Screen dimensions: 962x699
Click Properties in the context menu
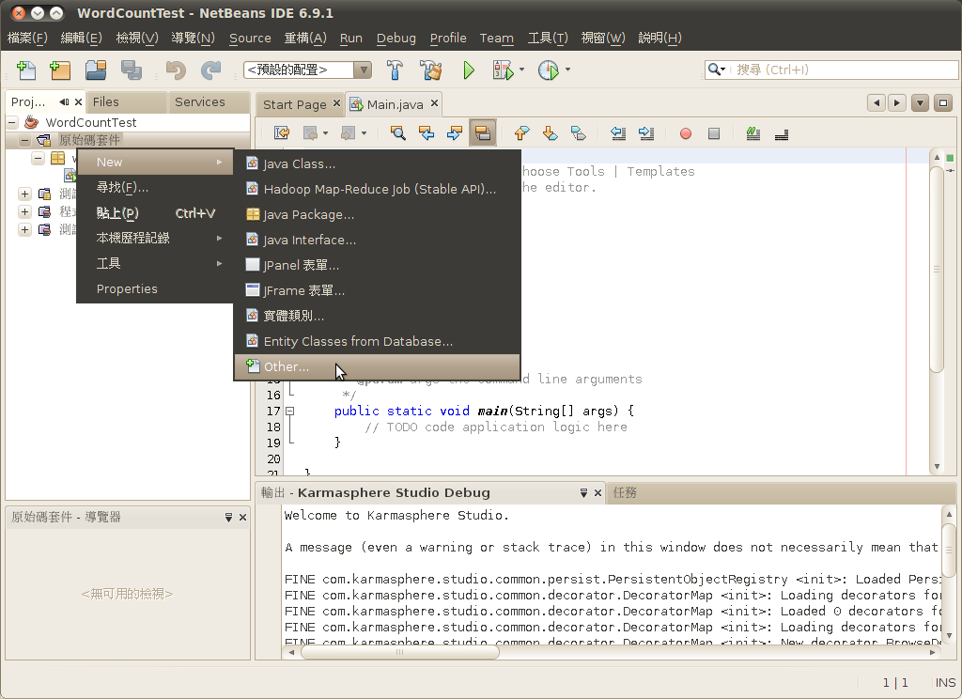pyautogui.click(x=155, y=289)
